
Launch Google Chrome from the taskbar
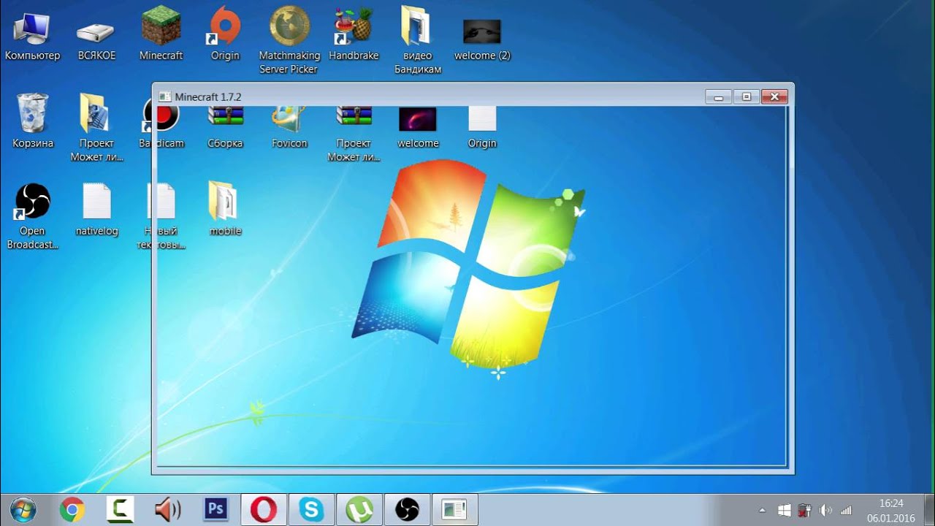[72, 509]
